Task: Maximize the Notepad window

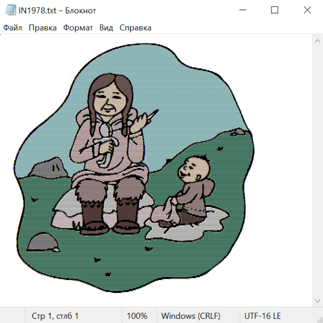Action: (275, 10)
